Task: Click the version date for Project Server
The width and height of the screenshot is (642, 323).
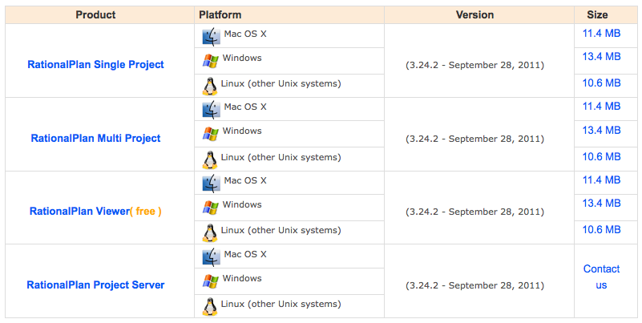Action: [x=475, y=286]
